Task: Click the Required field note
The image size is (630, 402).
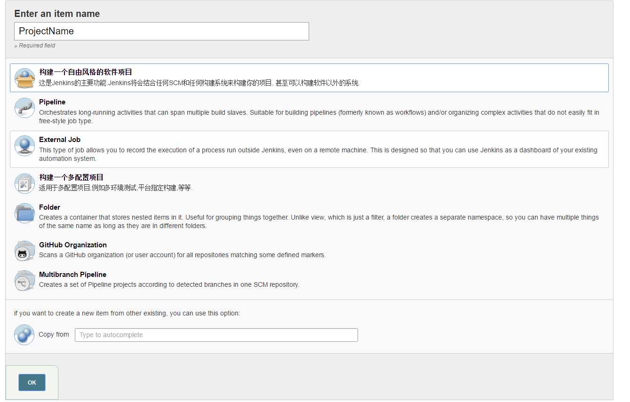Action: [35, 46]
